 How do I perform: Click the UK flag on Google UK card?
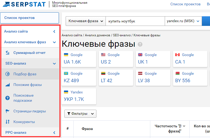click(x=140, y=54)
